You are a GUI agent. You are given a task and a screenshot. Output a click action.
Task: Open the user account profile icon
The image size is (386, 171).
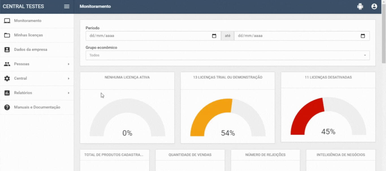coord(374,6)
